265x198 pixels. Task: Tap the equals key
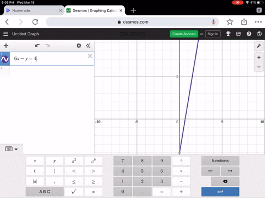tap(162, 192)
